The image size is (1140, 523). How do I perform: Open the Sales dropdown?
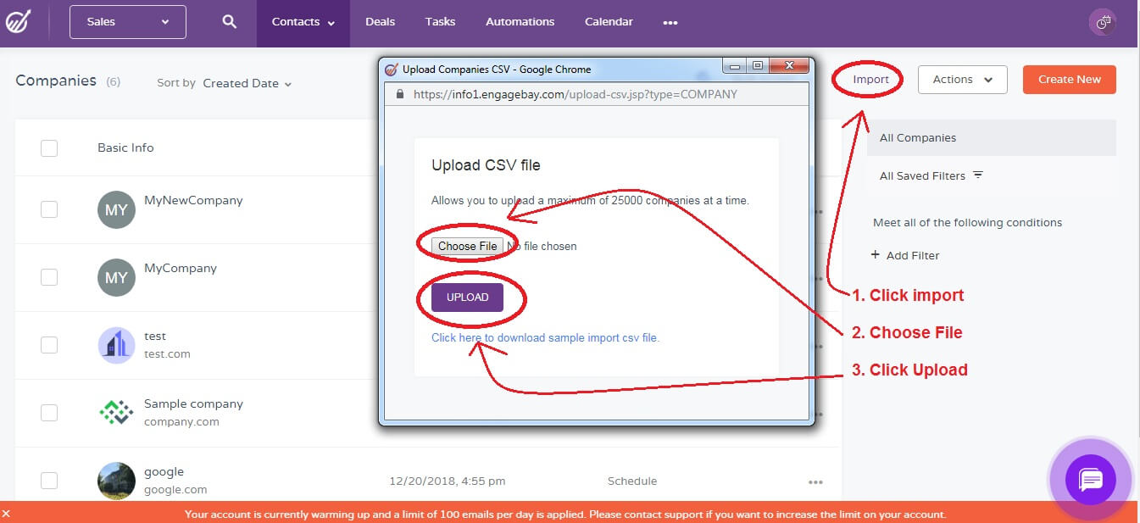point(127,21)
